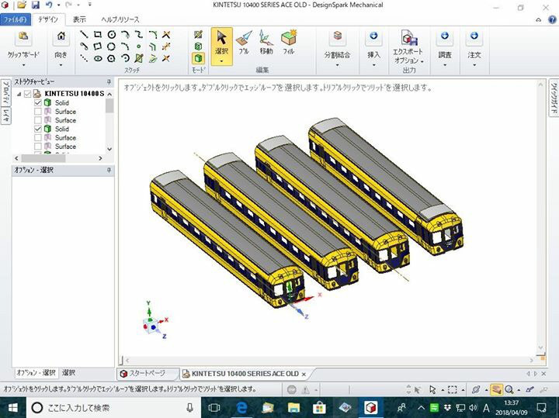This screenshot has height=418, width=559.
Task: Close the KINTETSU 10400 SERIES ACE OLD tab
Action: click(304, 375)
